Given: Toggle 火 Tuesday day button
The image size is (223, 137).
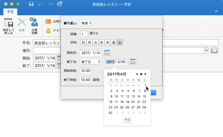Looking at the screenshot, I should point(96,42).
